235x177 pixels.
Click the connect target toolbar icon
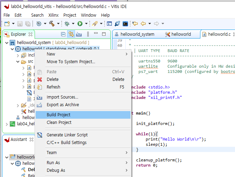[117, 24]
